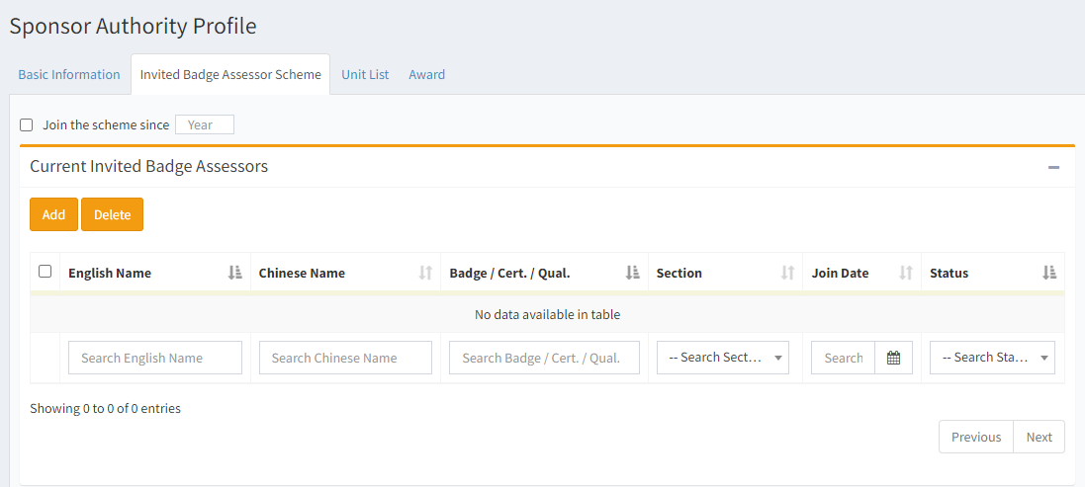Click into the Year input box
Screen dimensions: 1085x487
click(x=204, y=124)
